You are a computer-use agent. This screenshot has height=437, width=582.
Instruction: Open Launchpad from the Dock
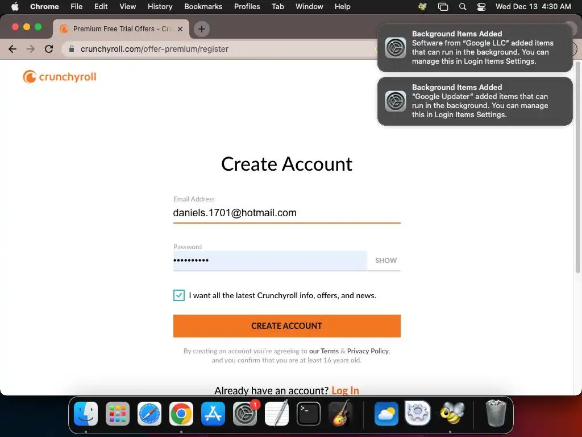click(x=118, y=414)
